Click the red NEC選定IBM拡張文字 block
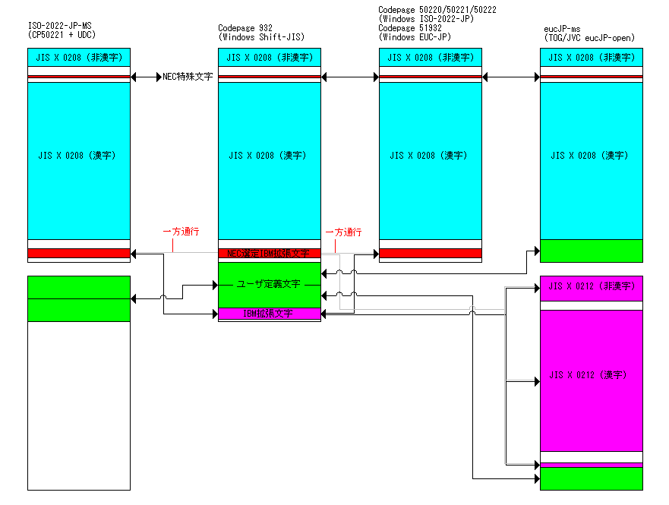Screen dimensions: 669x505 tap(269, 253)
